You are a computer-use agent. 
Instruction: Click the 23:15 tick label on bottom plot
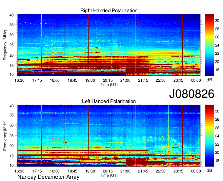[x=178, y=171]
